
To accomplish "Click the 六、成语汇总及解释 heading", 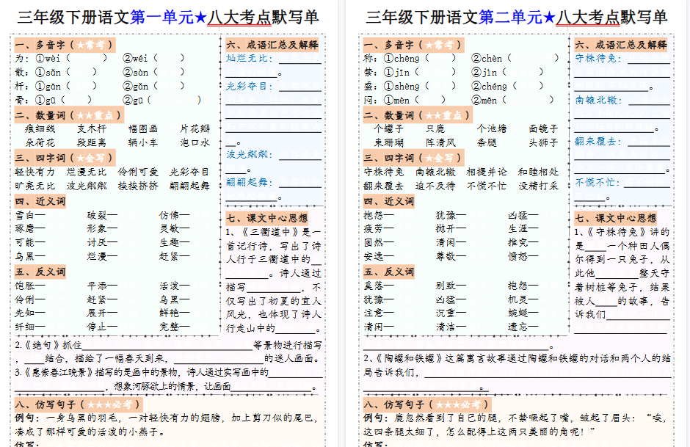I will (273, 44).
